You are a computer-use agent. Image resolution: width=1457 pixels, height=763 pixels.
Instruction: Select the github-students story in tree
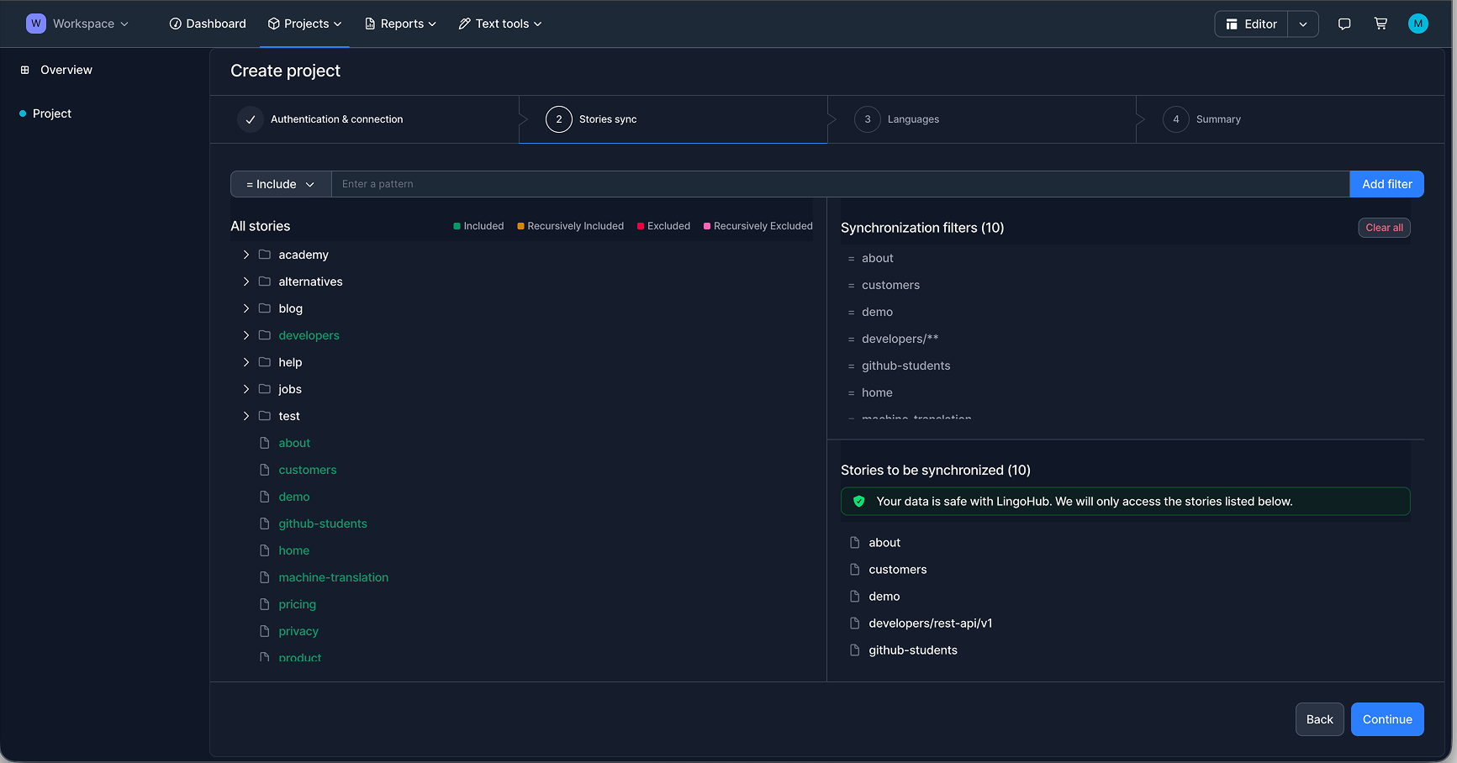click(323, 524)
